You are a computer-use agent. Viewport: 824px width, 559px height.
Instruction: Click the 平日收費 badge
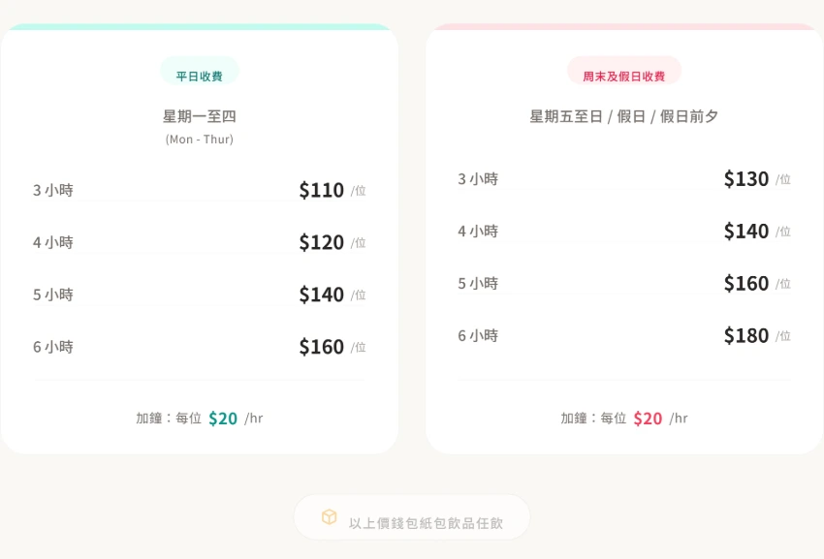click(199, 76)
